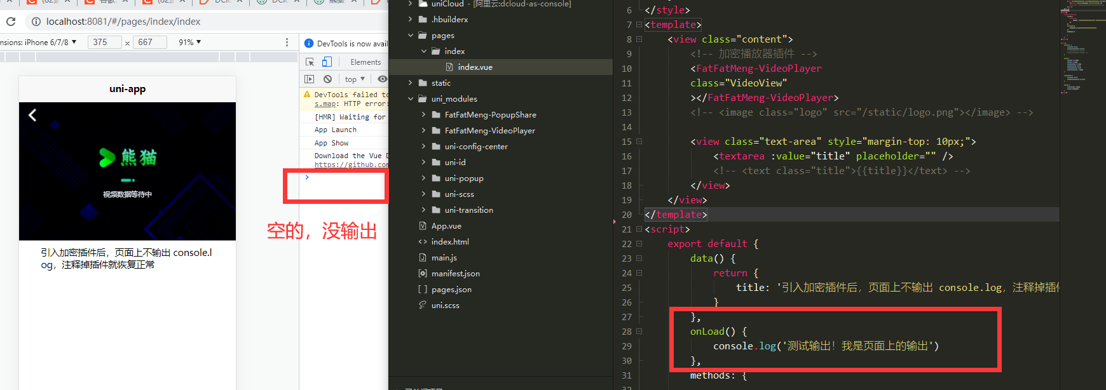Viewport: 1106px width, 390px height.
Task: Click the viewport width field showing 375
Action: click(x=104, y=42)
